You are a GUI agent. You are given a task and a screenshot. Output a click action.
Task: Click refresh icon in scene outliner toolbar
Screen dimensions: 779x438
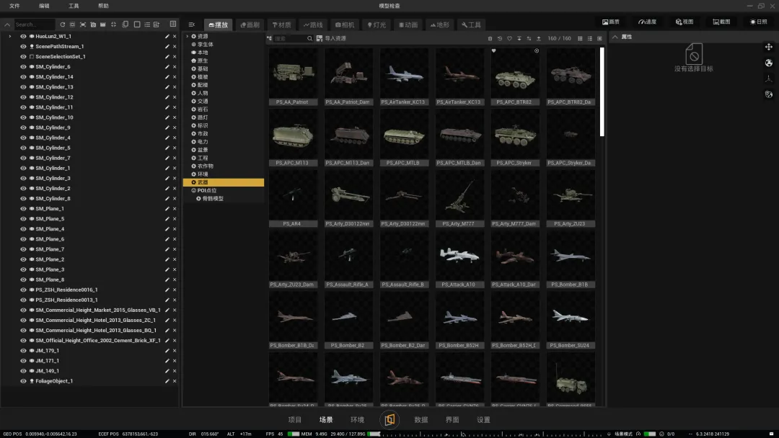[x=63, y=24]
